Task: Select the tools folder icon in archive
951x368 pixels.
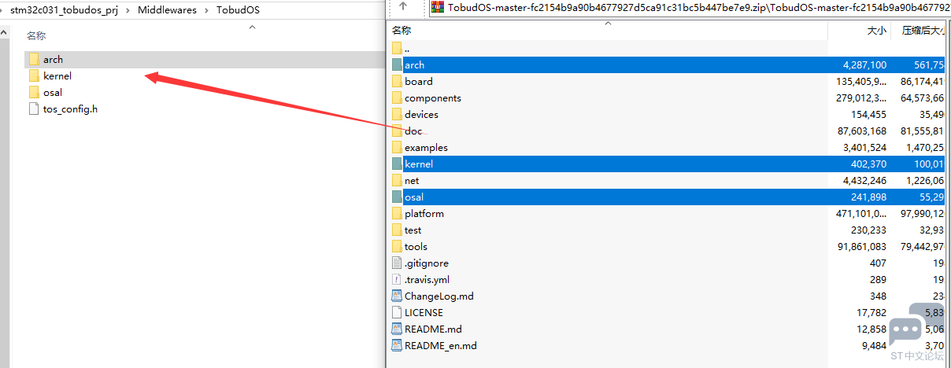Action: pyautogui.click(x=397, y=246)
